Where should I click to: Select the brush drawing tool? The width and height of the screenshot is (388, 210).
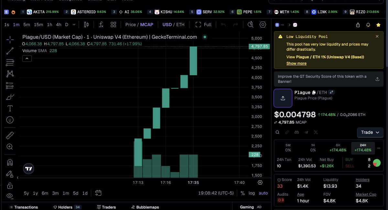10,97
